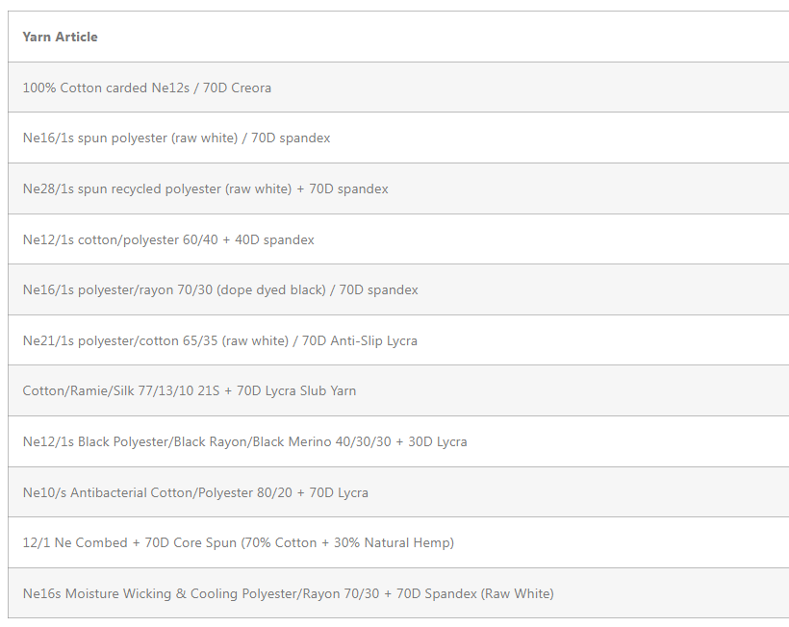Select Ne16/1s polyester/rayon dope dyed black row
Screen dimensions: 789x627
click(398, 289)
